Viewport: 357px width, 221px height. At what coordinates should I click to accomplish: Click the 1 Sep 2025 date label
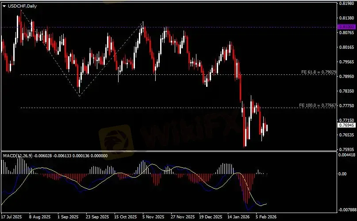tap(68, 217)
